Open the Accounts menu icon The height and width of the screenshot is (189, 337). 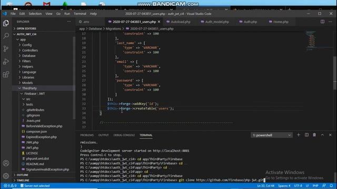6,163
